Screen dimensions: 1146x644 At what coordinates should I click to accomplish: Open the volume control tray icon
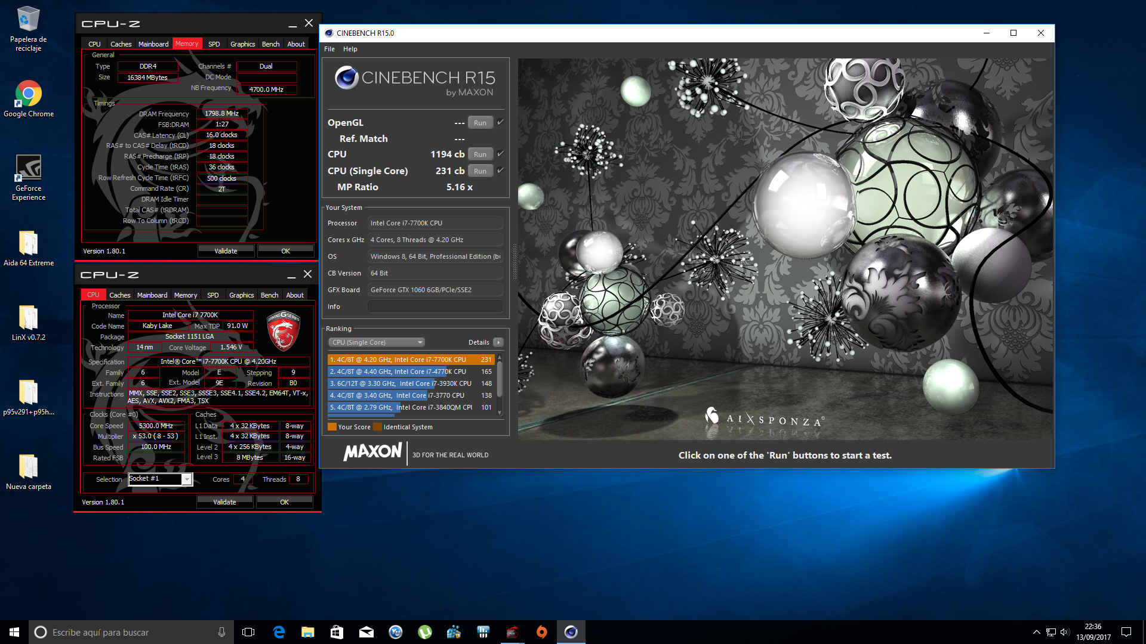(1065, 632)
